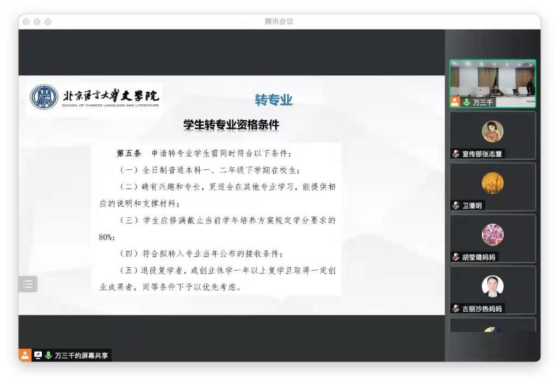Click muted mic icon next to 胡莹璐妈妈
Screen dimensions: 558x377
point(456,257)
